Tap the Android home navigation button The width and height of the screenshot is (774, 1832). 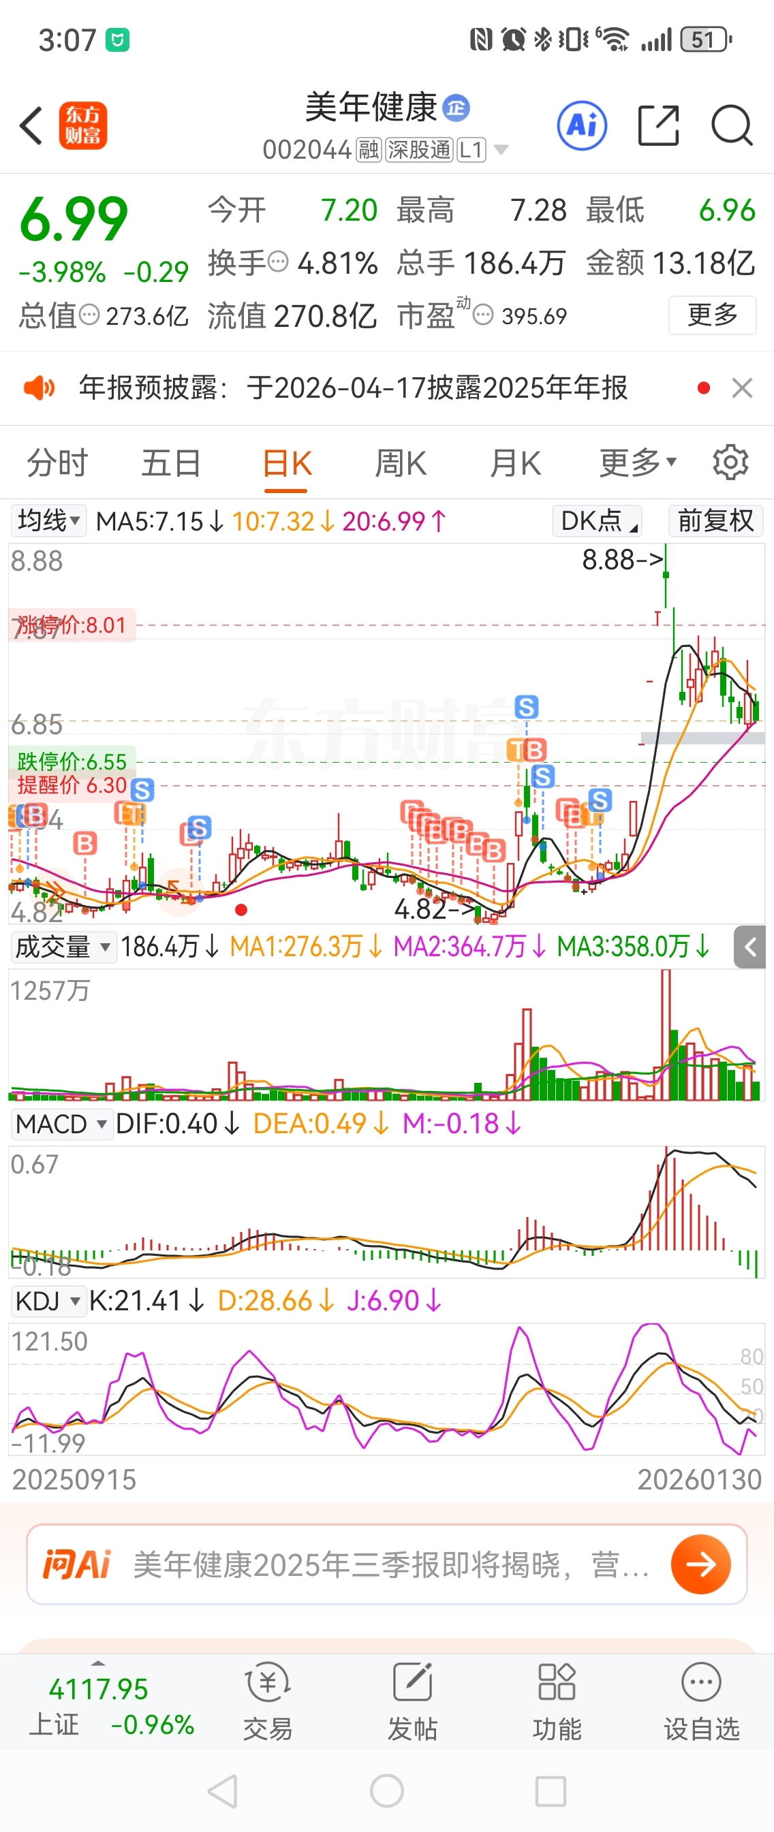[x=387, y=1790]
